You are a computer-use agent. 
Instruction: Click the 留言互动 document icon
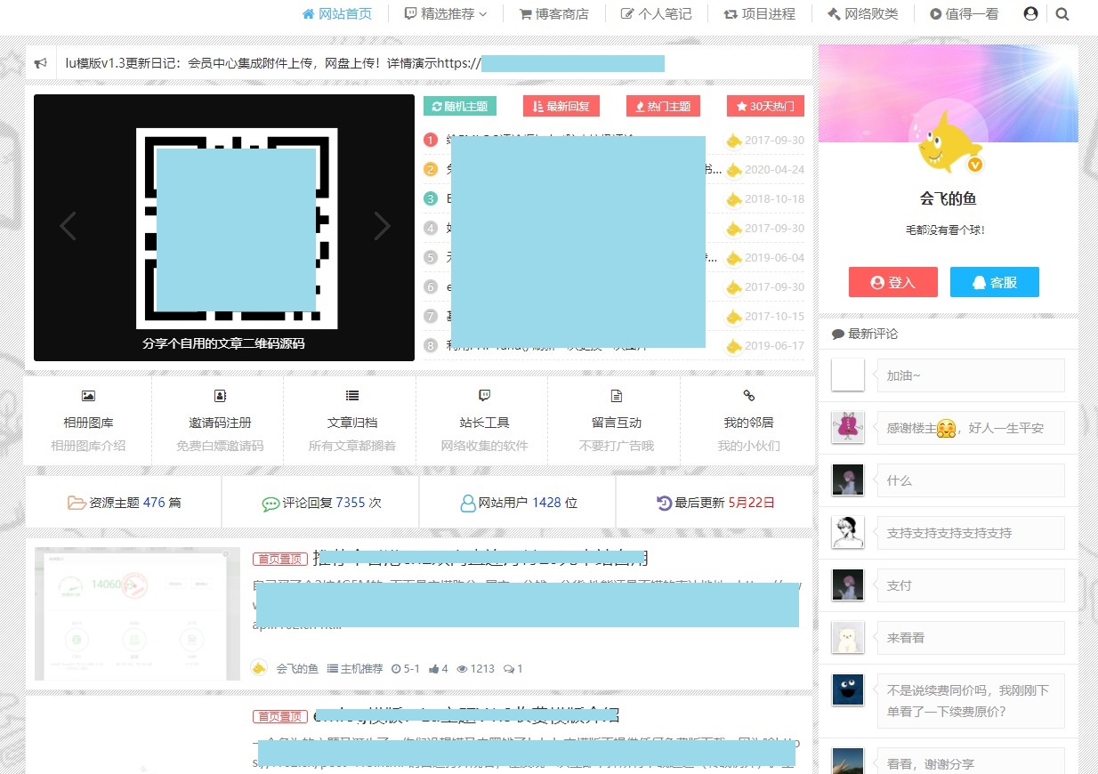point(615,395)
